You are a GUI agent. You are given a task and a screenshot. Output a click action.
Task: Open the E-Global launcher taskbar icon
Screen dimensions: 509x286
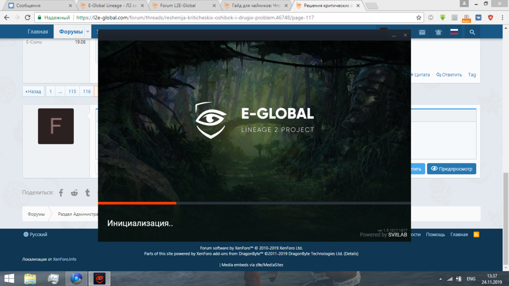tap(100, 278)
